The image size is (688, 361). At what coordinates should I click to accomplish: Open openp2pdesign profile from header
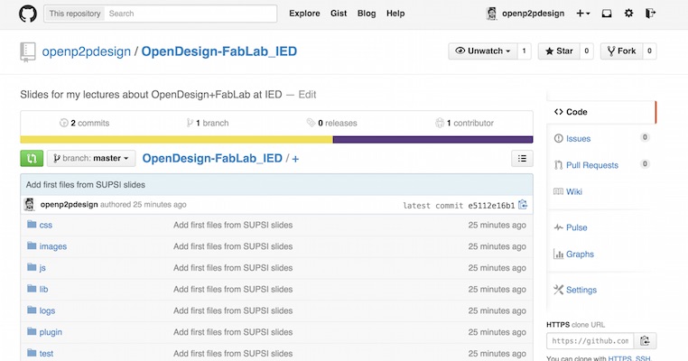coord(533,14)
